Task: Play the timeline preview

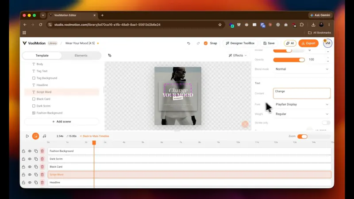Action: tap(27, 136)
